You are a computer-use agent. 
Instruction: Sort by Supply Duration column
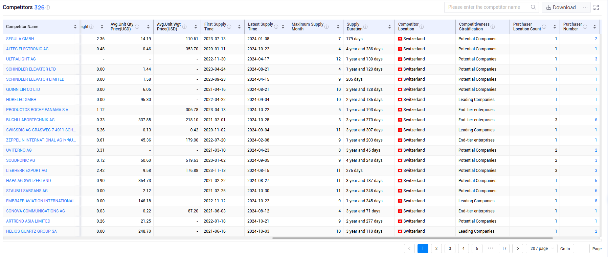click(x=389, y=27)
